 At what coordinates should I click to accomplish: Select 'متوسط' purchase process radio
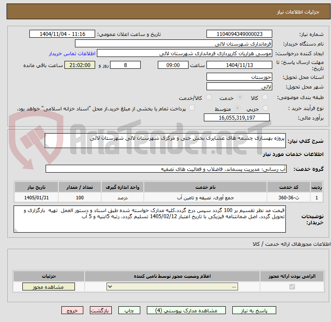click(238, 108)
